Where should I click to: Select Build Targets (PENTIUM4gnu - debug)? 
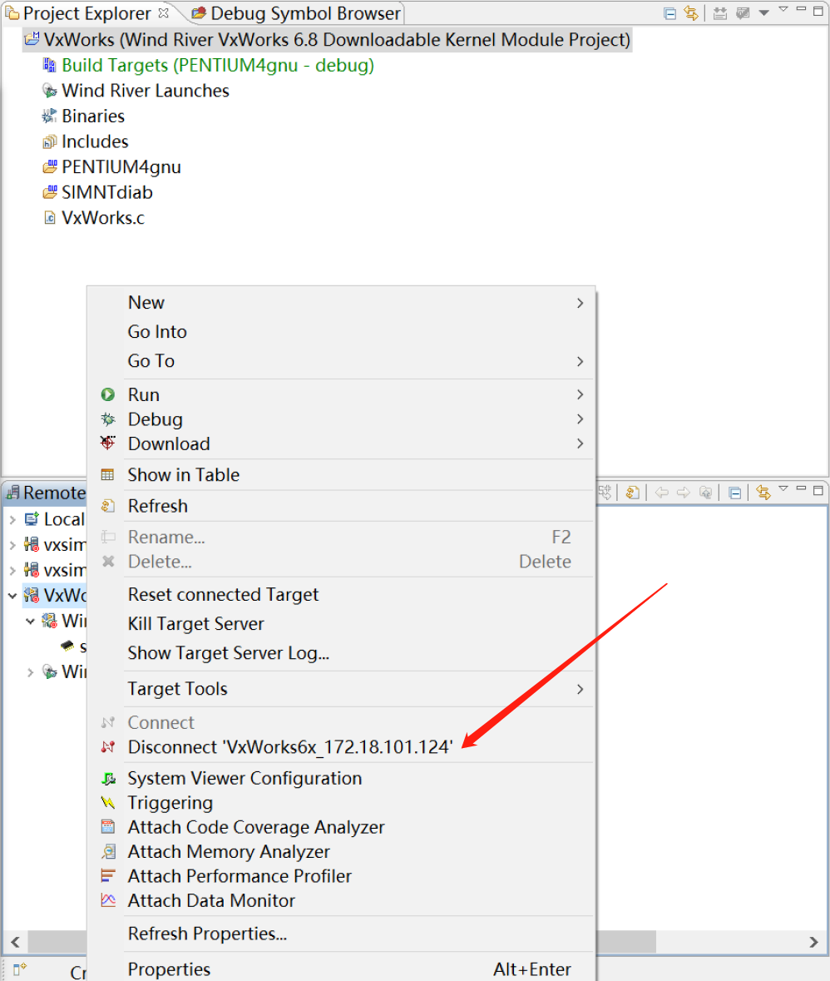tap(218, 65)
